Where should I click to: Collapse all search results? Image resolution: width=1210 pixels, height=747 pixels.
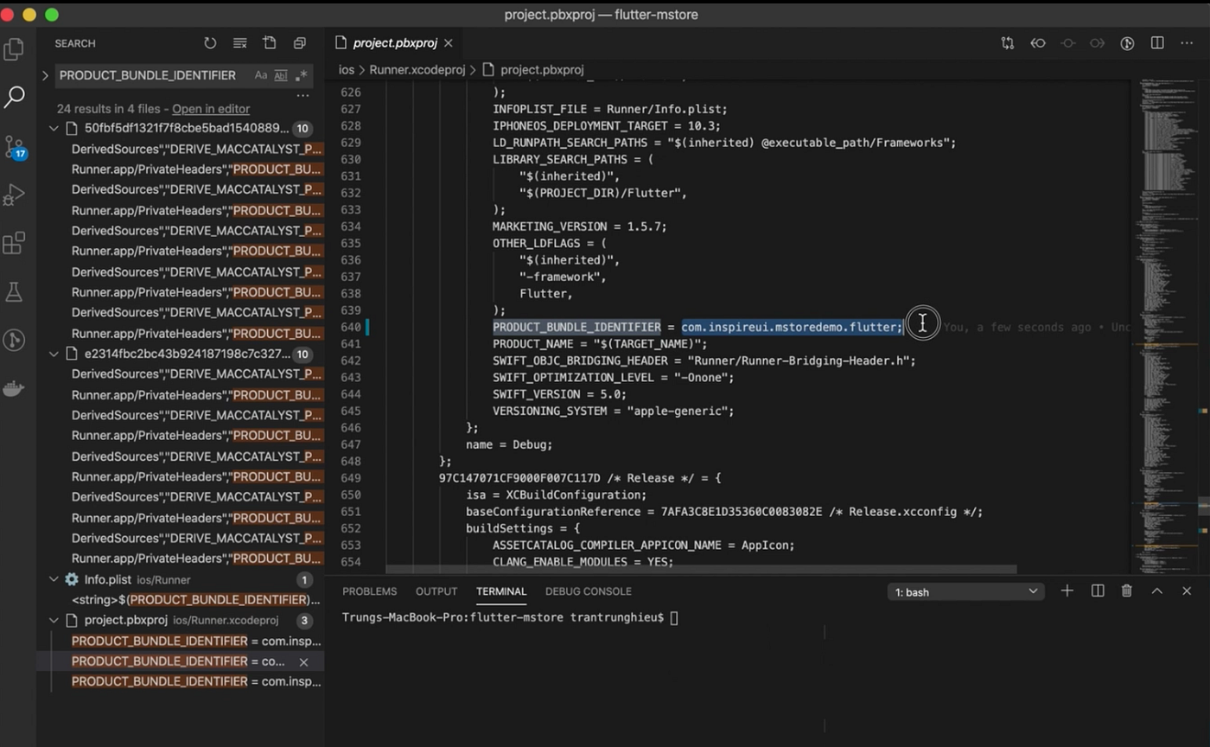(300, 43)
